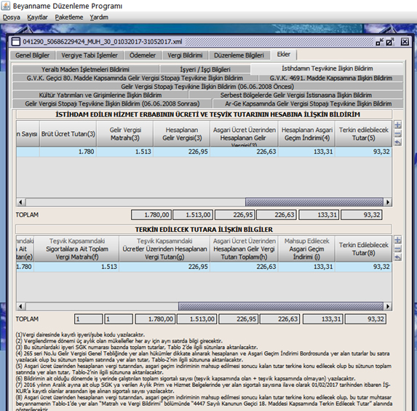The image size is (417, 411).
Task: Select the Ekler tab
Action: [x=284, y=55]
